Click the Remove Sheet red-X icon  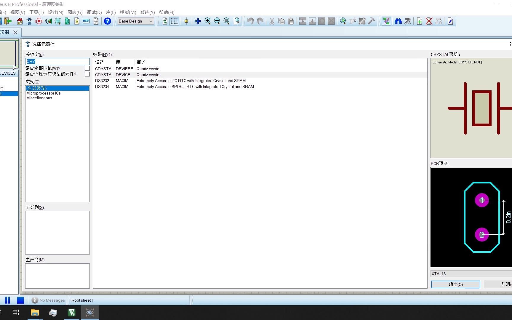(429, 21)
